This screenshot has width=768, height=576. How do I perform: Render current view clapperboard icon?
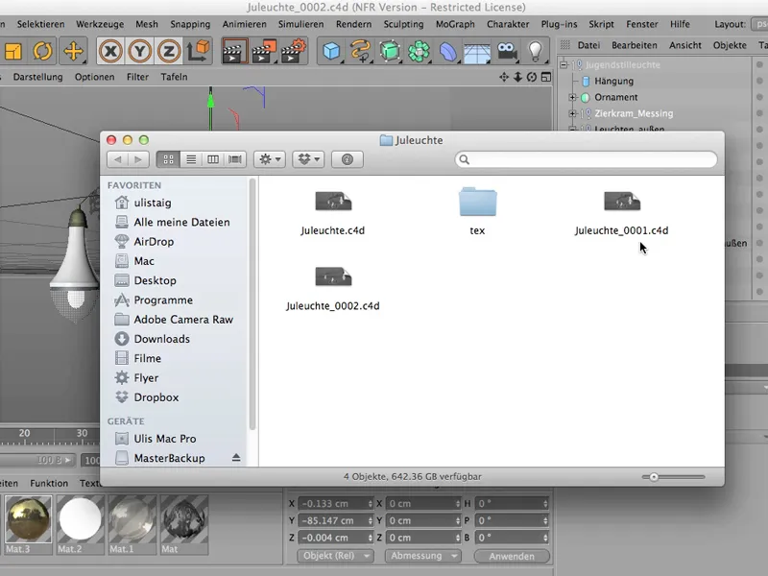click(x=234, y=51)
